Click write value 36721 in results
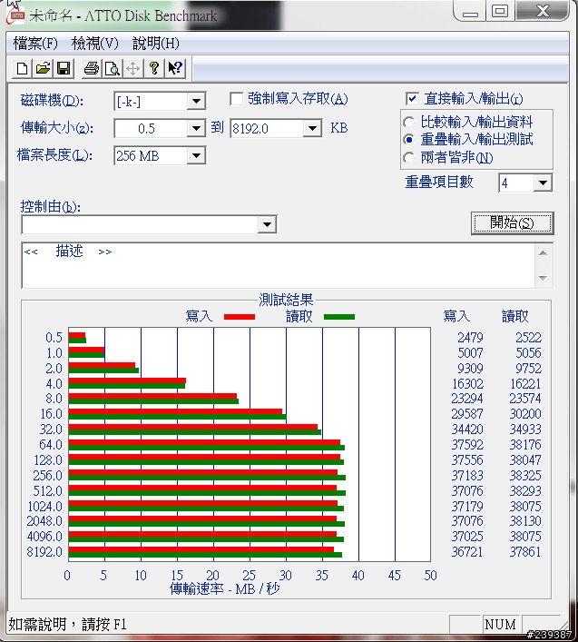Image resolution: width=578 pixels, height=642 pixels. point(467,552)
